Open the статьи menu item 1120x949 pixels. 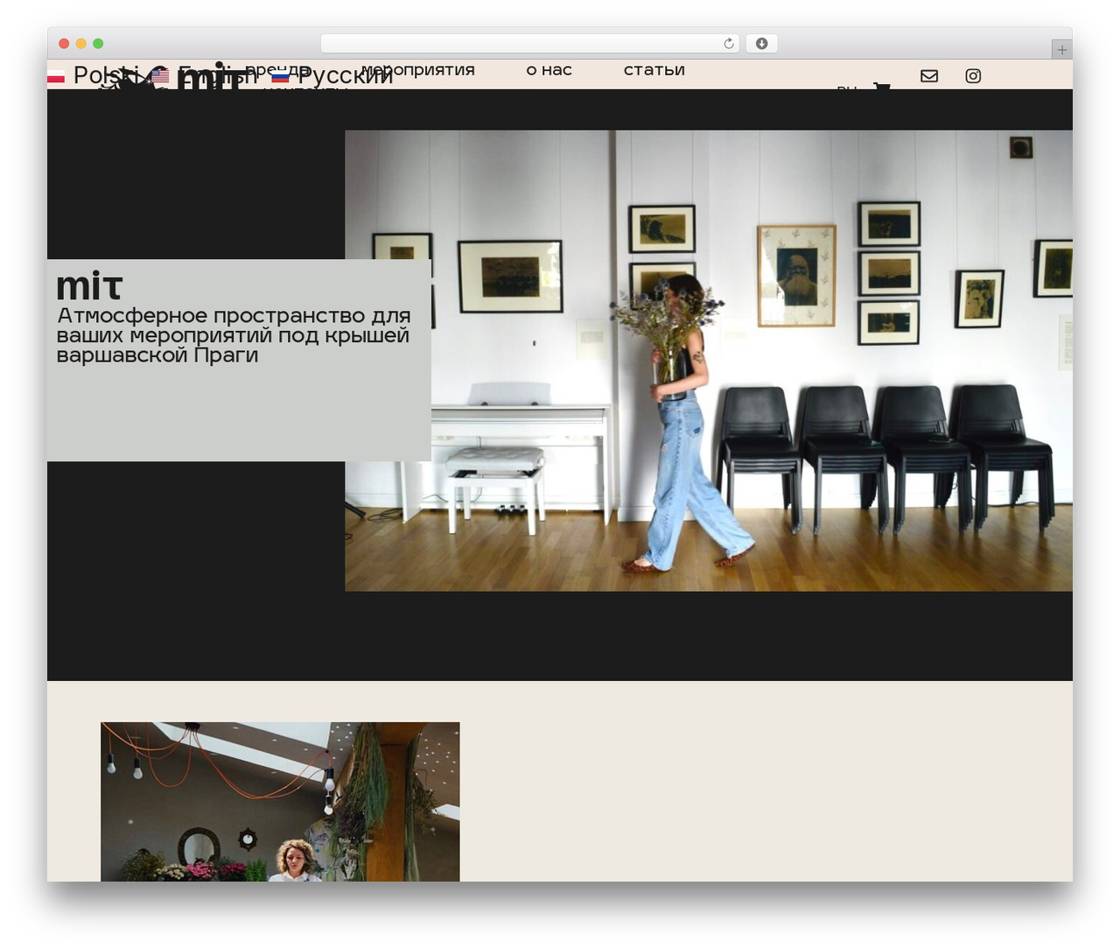pos(654,70)
